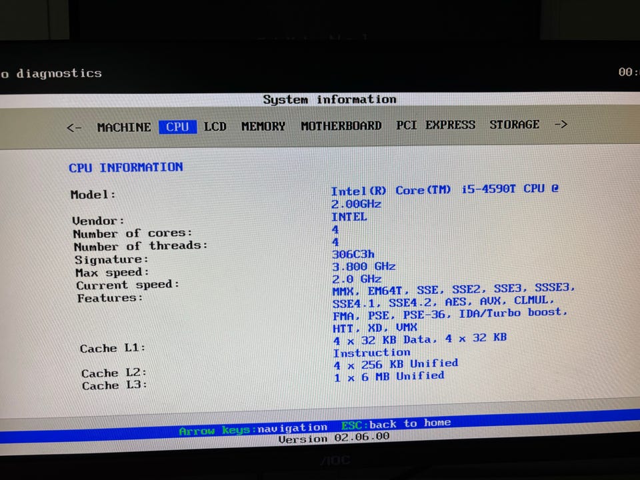This screenshot has height=480, width=640.
Task: Click the left arrow before MACHINE
Action: coord(74,128)
